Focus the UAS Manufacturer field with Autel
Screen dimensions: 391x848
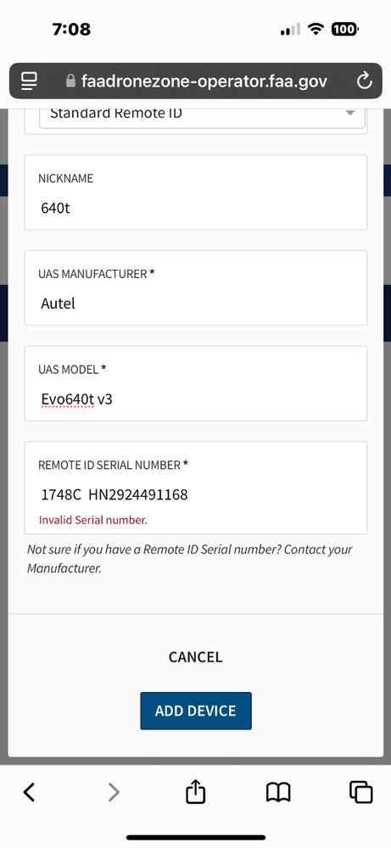tap(196, 287)
